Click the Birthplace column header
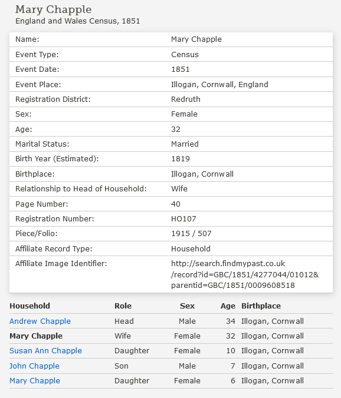 click(x=261, y=306)
